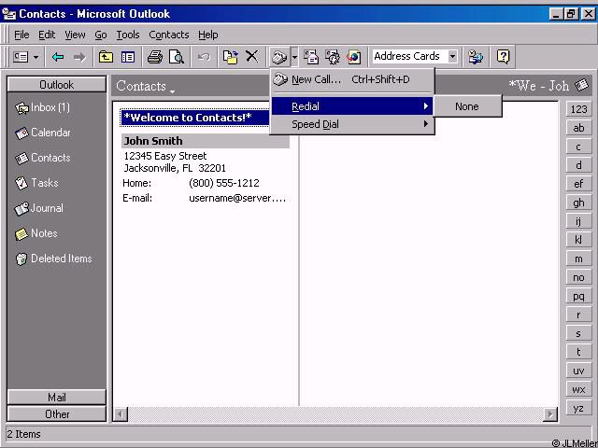Jump to pq index tab

click(x=578, y=296)
